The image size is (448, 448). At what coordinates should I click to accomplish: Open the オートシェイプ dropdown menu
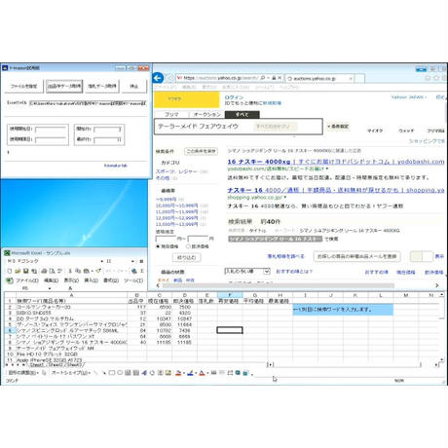click(70, 373)
